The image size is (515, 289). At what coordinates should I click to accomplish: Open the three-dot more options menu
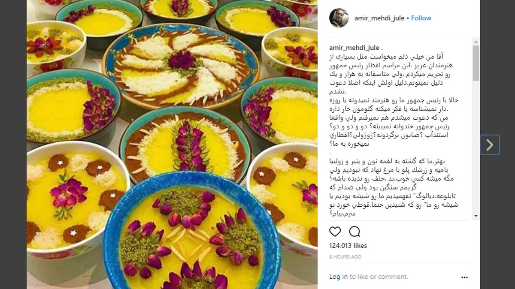point(464,277)
